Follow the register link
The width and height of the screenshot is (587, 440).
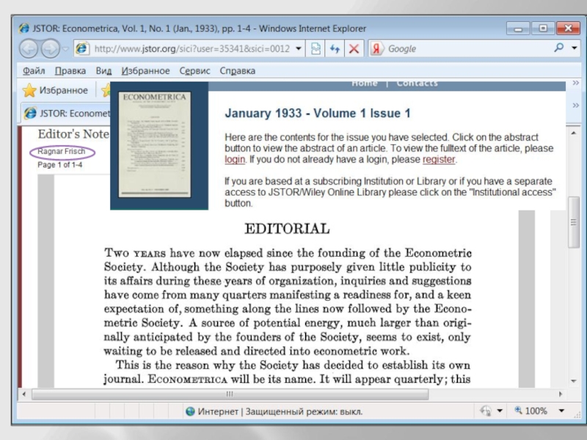tap(439, 159)
